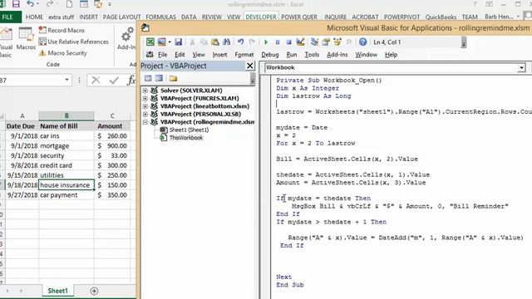Open the VBA Run menu
The width and height of the screenshot is (532, 299).
292,55
